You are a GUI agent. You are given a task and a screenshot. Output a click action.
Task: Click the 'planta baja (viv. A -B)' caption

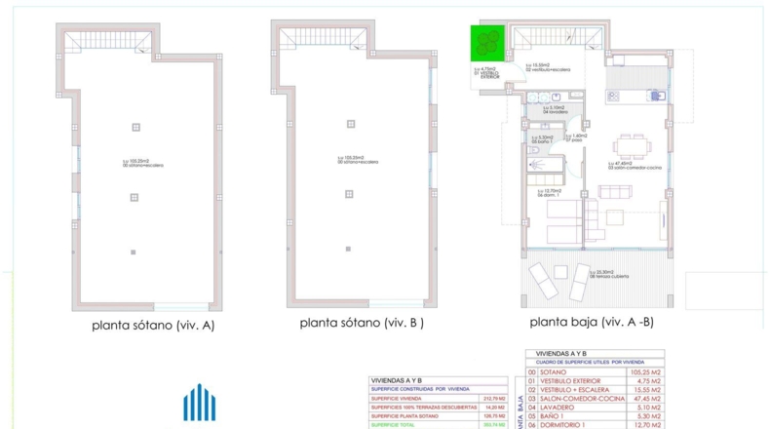click(x=592, y=323)
